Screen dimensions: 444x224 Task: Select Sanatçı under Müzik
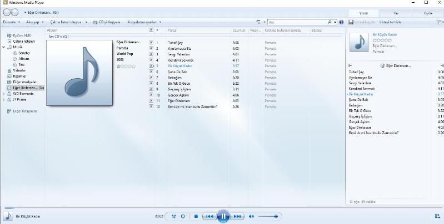click(x=24, y=53)
